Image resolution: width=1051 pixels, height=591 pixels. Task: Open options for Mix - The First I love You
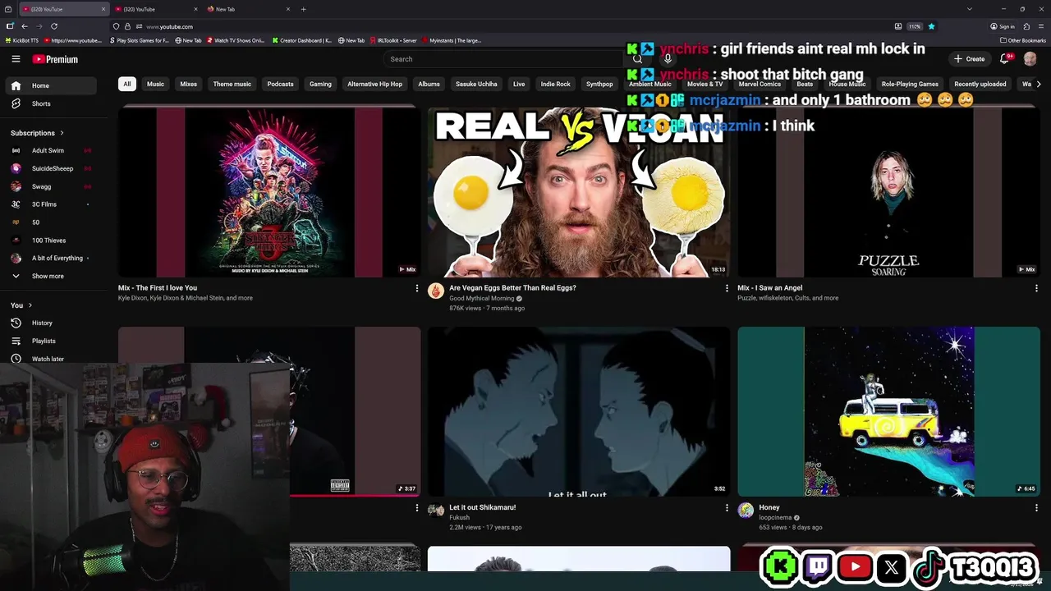[416, 288]
